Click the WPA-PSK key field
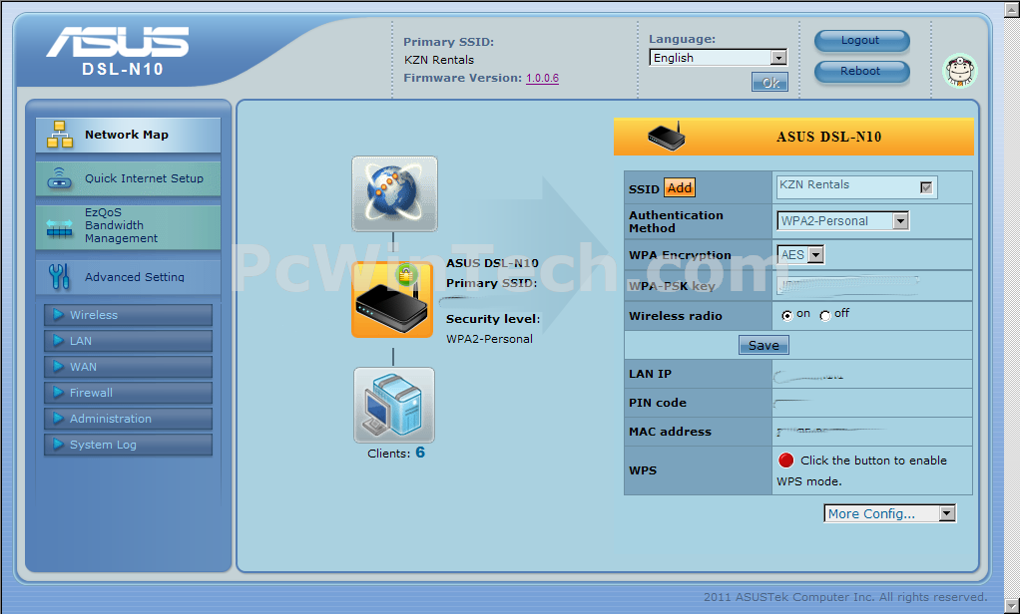 click(847, 285)
